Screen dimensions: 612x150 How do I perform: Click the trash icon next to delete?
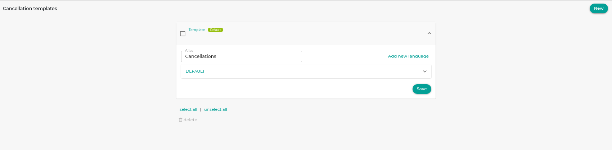tap(180, 120)
